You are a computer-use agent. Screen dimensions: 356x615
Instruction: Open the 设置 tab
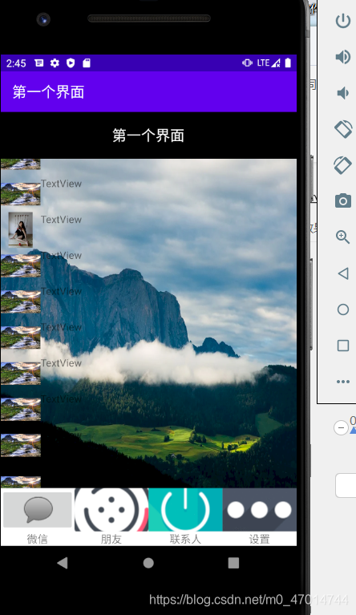point(260,517)
